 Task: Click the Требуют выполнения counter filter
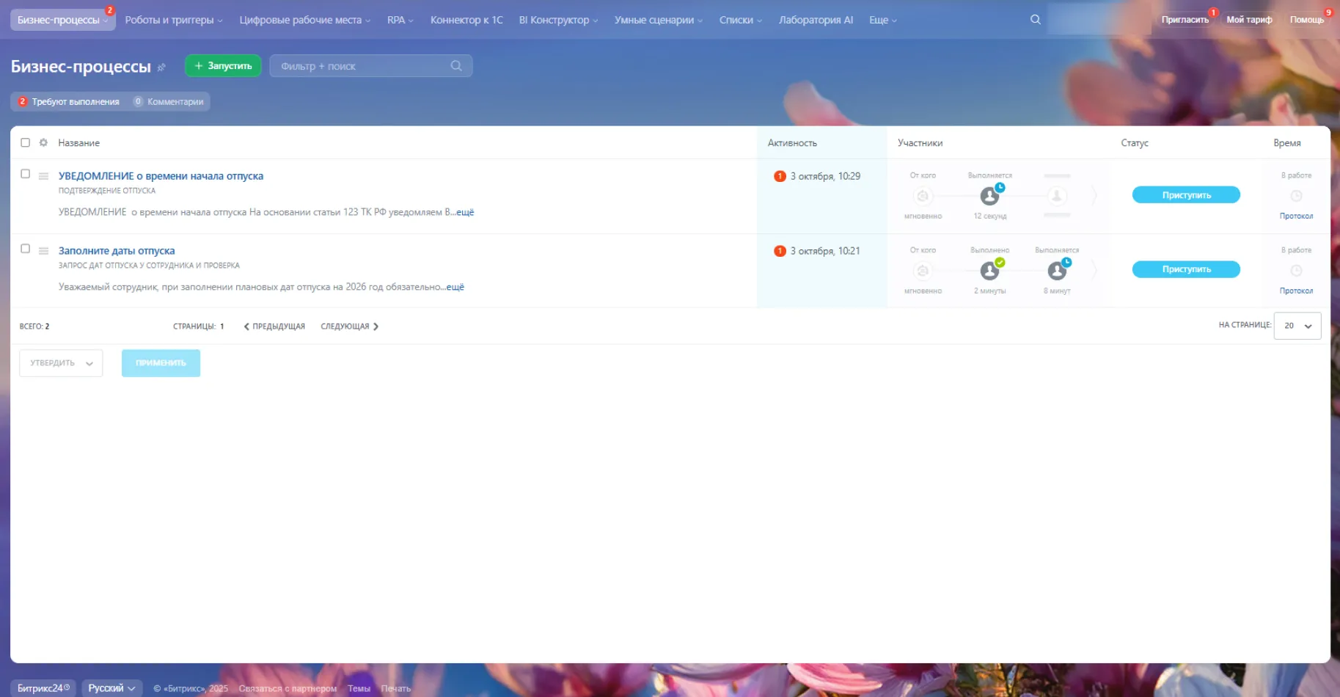68,102
